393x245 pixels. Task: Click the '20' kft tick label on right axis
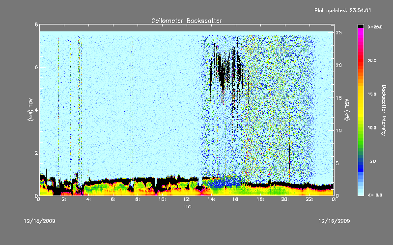coord(338,65)
